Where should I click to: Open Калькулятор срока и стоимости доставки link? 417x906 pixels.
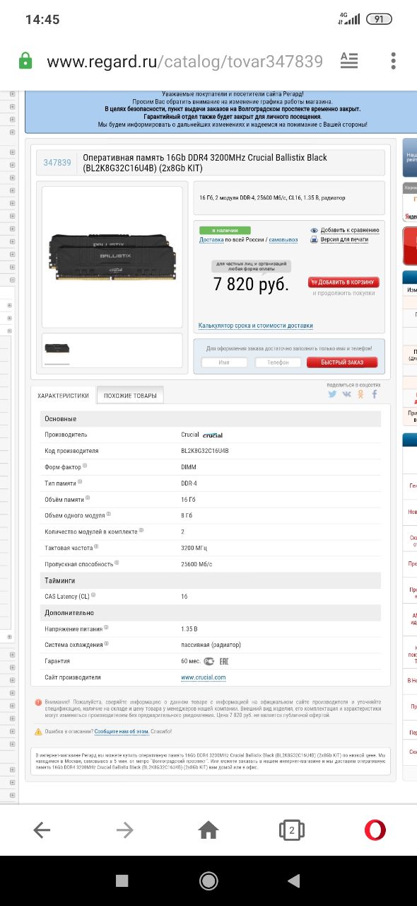pyautogui.click(x=256, y=326)
